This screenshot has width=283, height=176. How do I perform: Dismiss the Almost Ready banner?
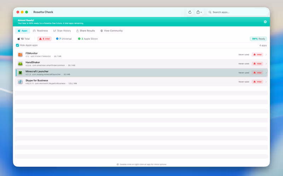[265, 22]
